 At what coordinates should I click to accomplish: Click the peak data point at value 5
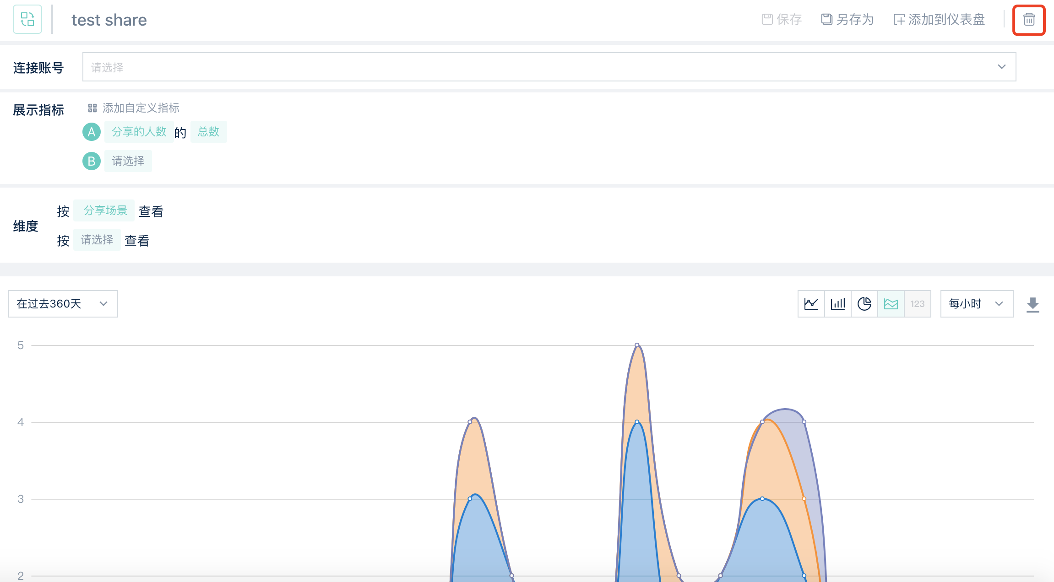click(637, 345)
